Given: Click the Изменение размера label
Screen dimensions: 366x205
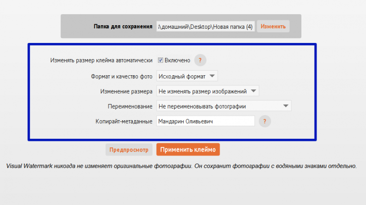Looking at the screenshot, I should pos(126,91).
